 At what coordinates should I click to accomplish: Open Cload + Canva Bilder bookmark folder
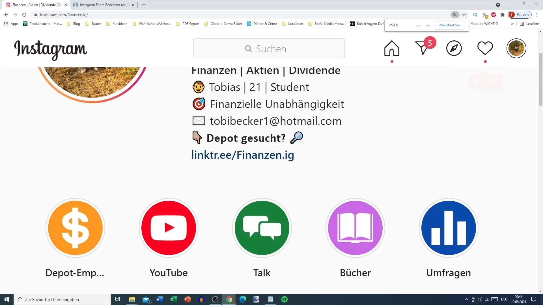223,24
